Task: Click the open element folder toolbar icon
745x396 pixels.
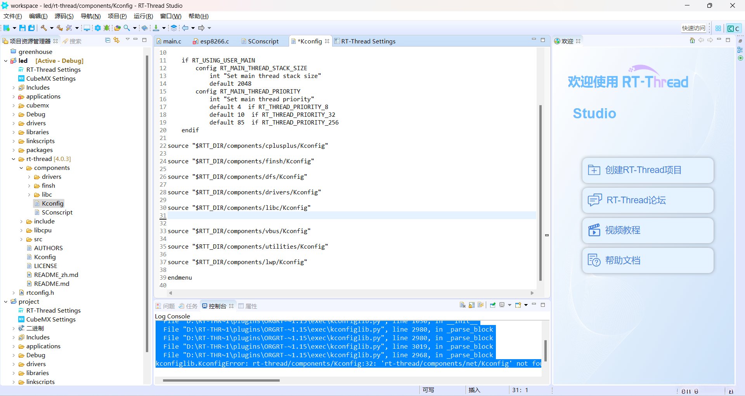Action: pyautogui.click(x=118, y=28)
